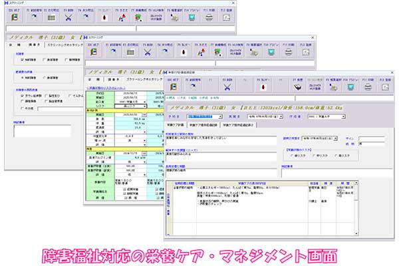Viewport: 399px width, 266px height.
Task: Click F12 register icon in back screening window
Action: tap(227, 17)
